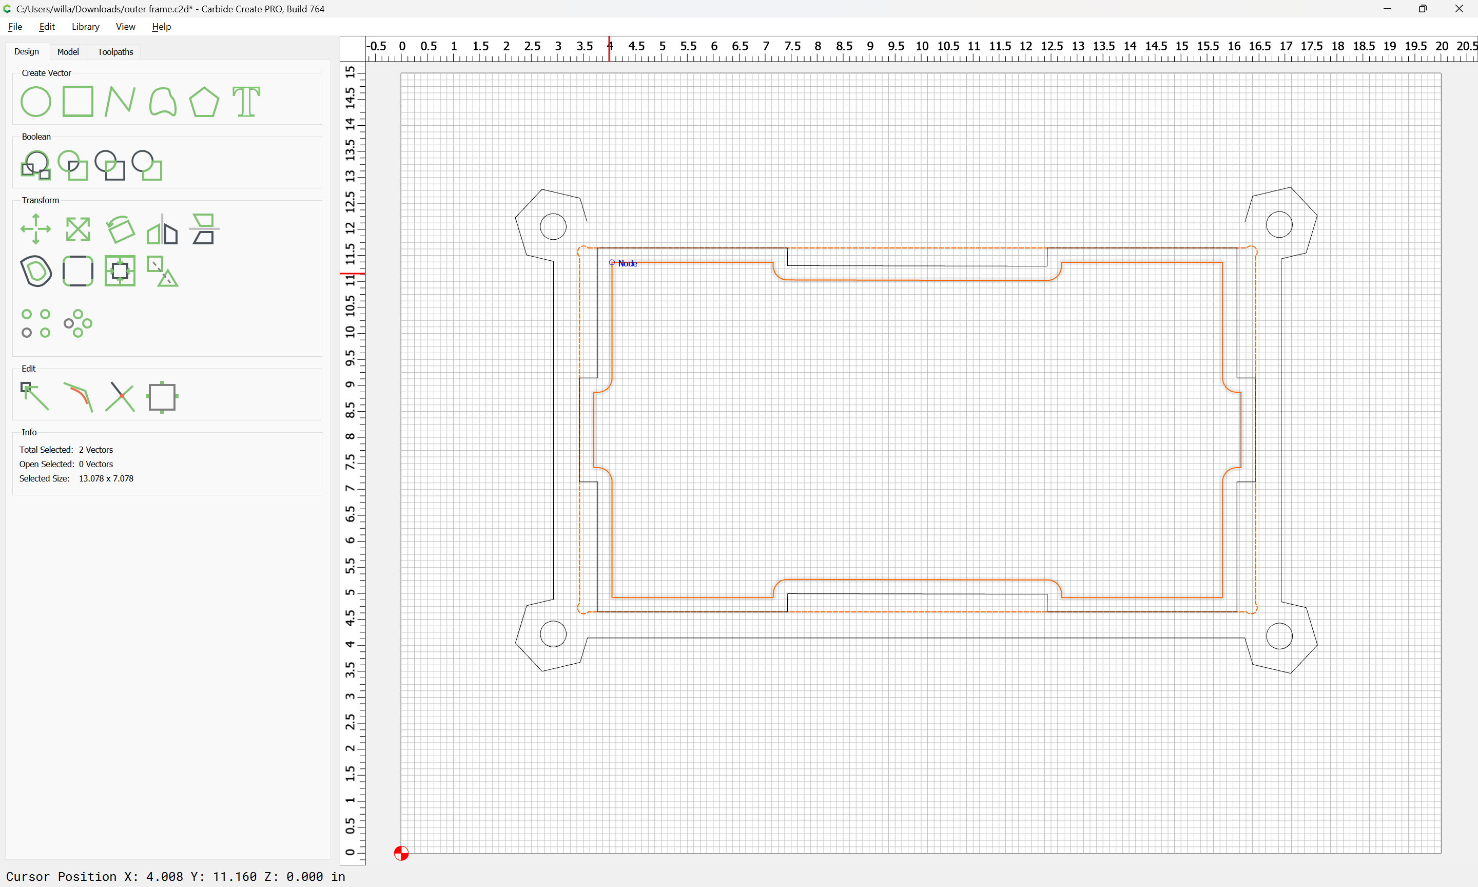Screen dimensions: 1478x887
Task: Select the Polyline create vector tool
Action: tap(120, 102)
